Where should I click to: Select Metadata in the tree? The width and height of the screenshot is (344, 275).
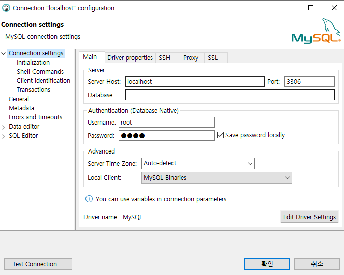point(21,108)
